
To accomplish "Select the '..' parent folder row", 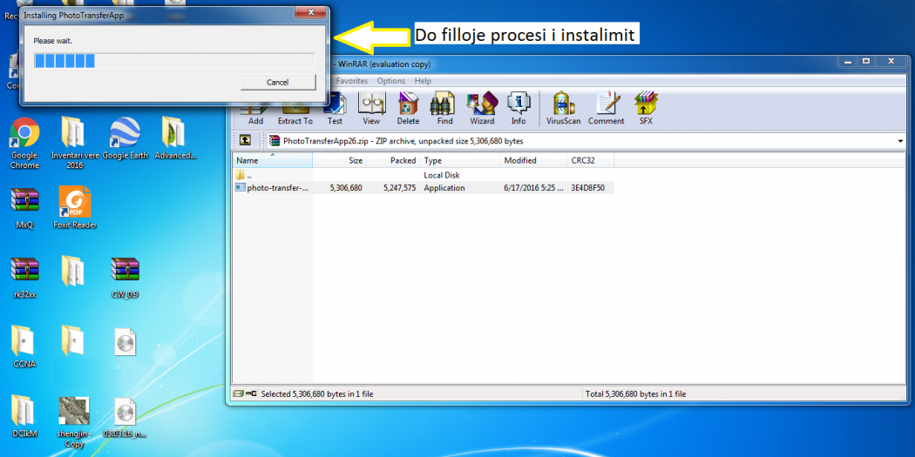I will [423, 175].
